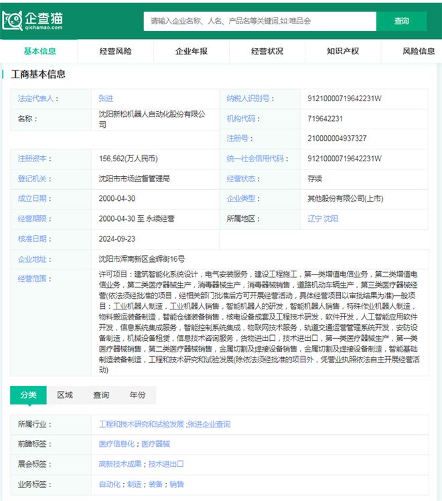This screenshot has width=442, height=501.
Task: Click the 机构代码 label link
Action: (241, 119)
